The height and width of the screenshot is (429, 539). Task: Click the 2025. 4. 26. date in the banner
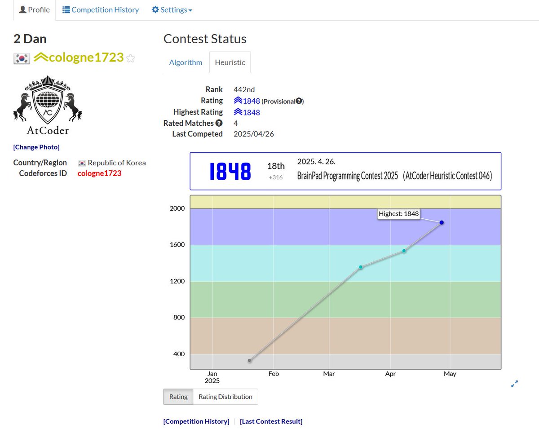(x=316, y=161)
